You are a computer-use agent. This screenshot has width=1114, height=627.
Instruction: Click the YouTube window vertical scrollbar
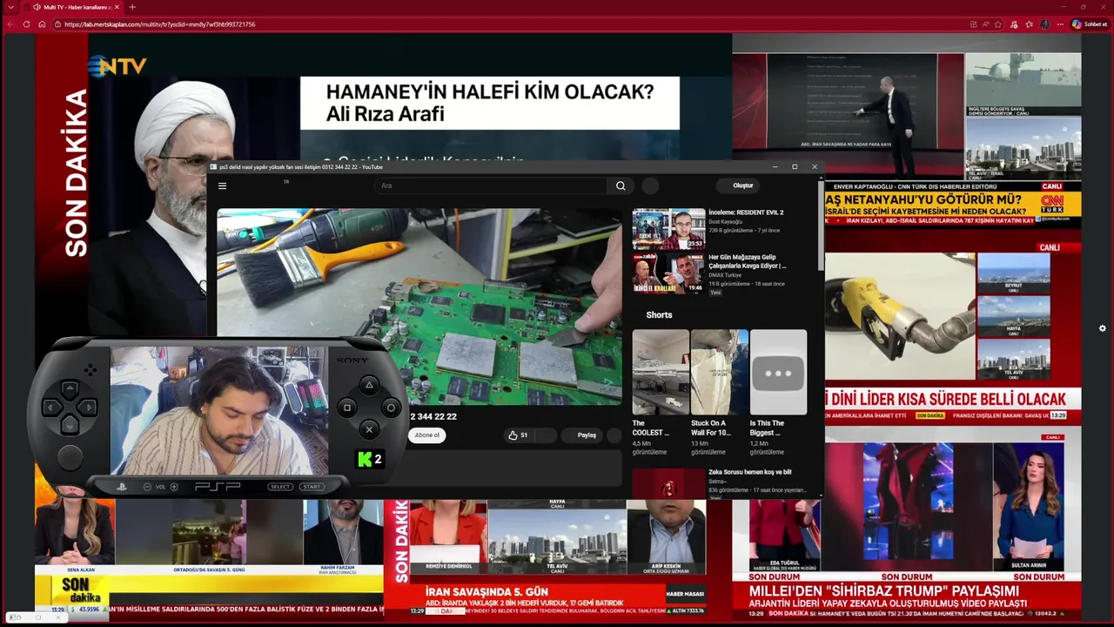pyautogui.click(x=820, y=226)
